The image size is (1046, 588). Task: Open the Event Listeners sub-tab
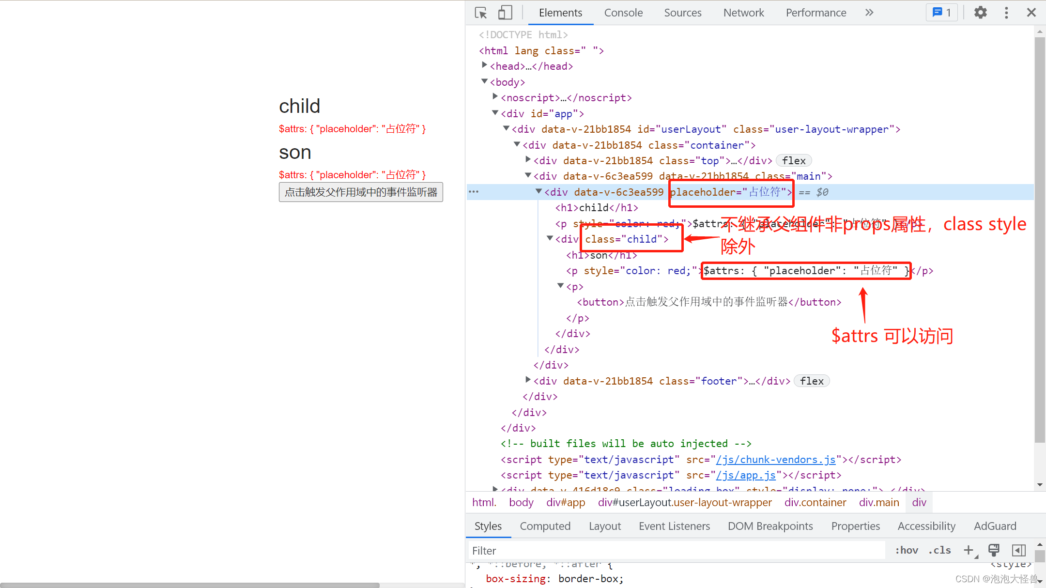[x=674, y=526]
